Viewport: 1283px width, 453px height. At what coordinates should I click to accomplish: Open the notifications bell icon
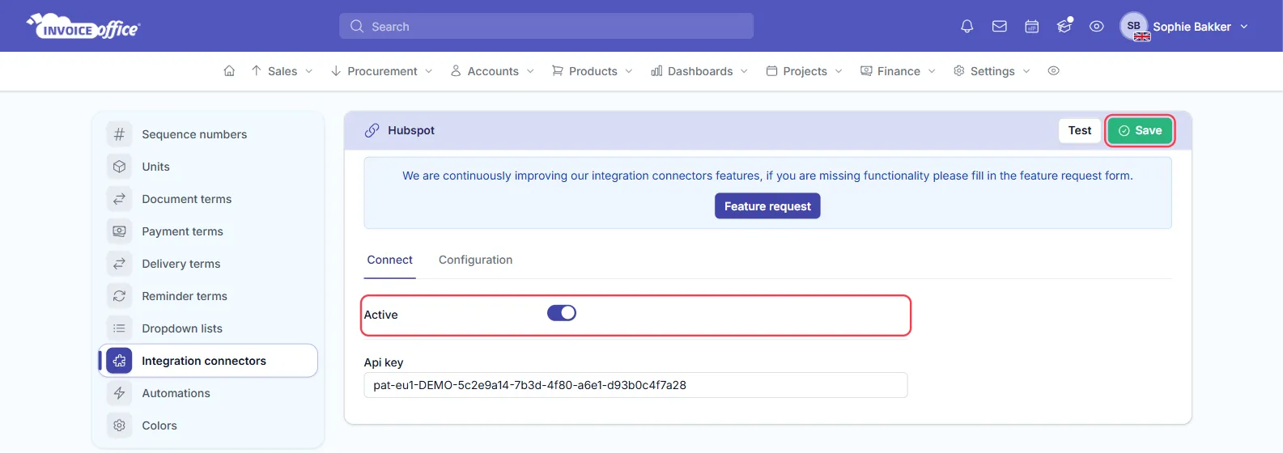(966, 27)
